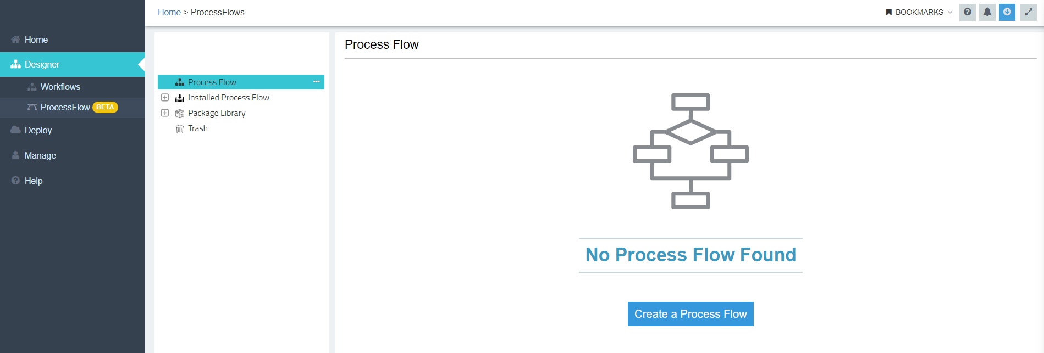Click the Home breadcrumb link
The width and height of the screenshot is (1044, 353).
point(169,12)
